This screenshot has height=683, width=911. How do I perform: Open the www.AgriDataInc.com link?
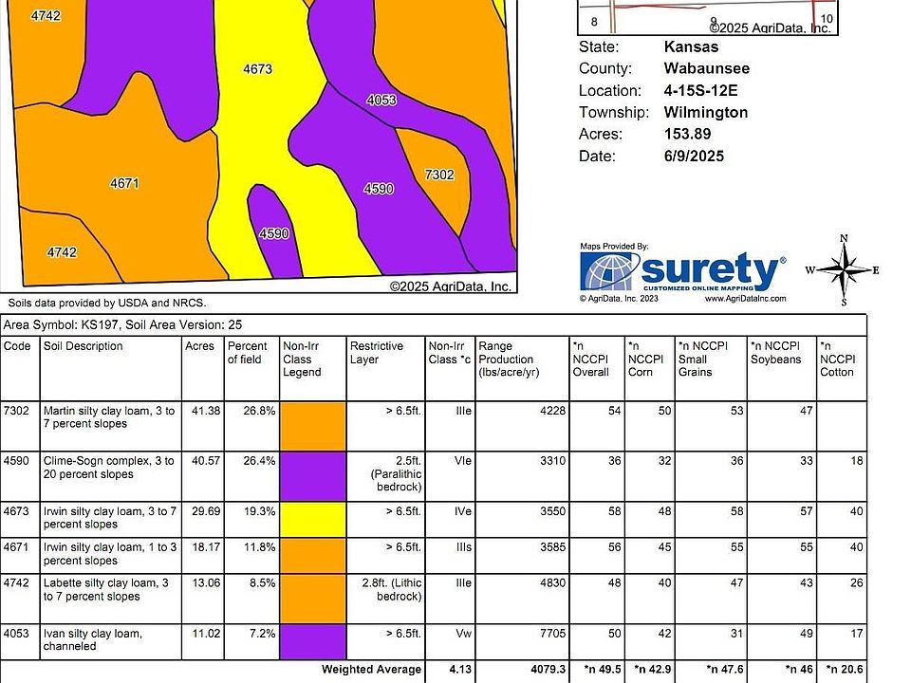[746, 299]
